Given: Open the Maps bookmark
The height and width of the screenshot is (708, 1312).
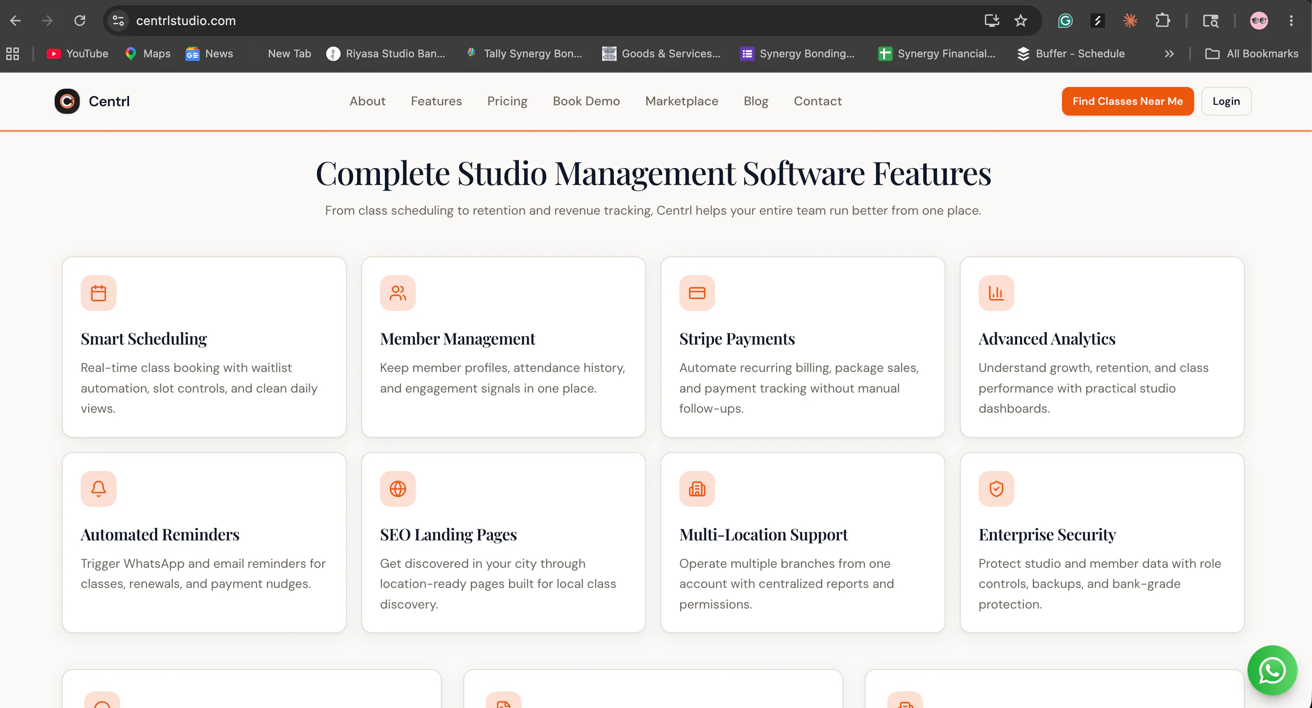Looking at the screenshot, I should [x=148, y=53].
